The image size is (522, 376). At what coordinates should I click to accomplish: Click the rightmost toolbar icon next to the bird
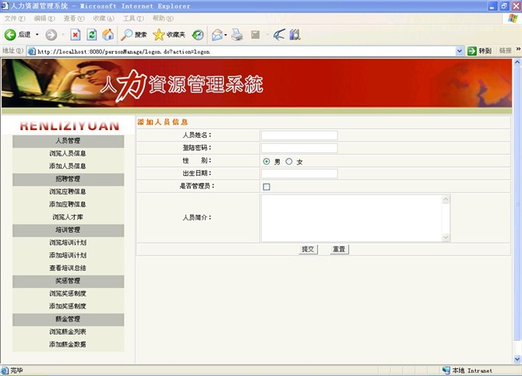coord(295,34)
